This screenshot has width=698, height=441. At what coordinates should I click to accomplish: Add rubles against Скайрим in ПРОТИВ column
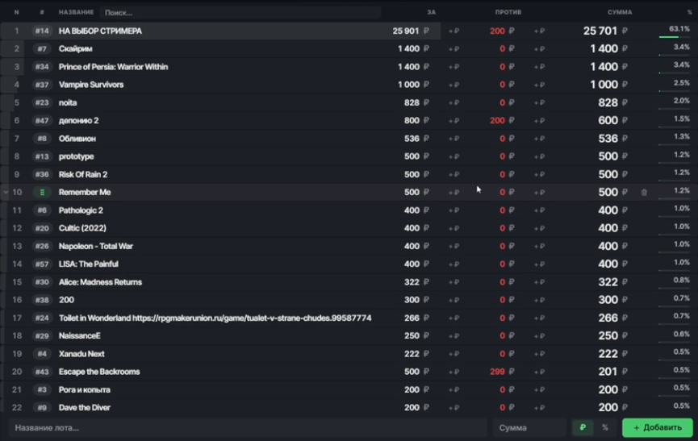tap(539, 49)
